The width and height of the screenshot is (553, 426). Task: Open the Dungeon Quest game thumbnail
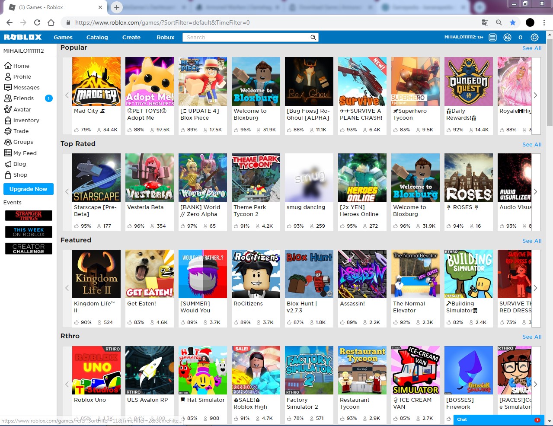469,82
